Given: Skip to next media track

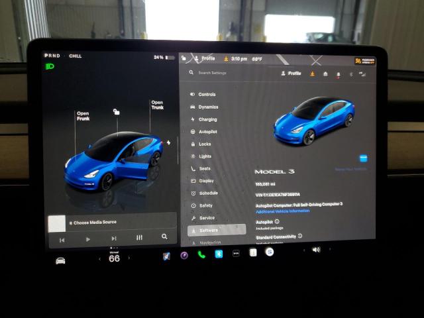Looking at the screenshot, I should click(x=114, y=238).
